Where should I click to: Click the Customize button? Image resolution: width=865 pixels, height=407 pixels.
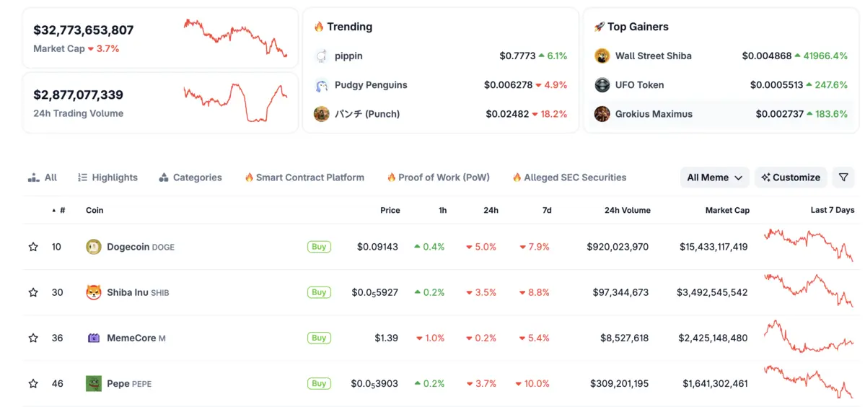tap(791, 178)
